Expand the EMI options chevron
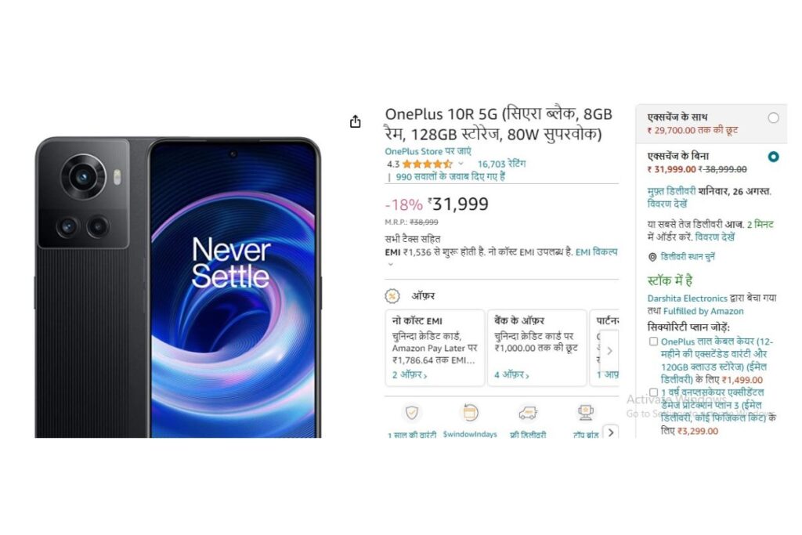The image size is (802, 535). [391, 265]
